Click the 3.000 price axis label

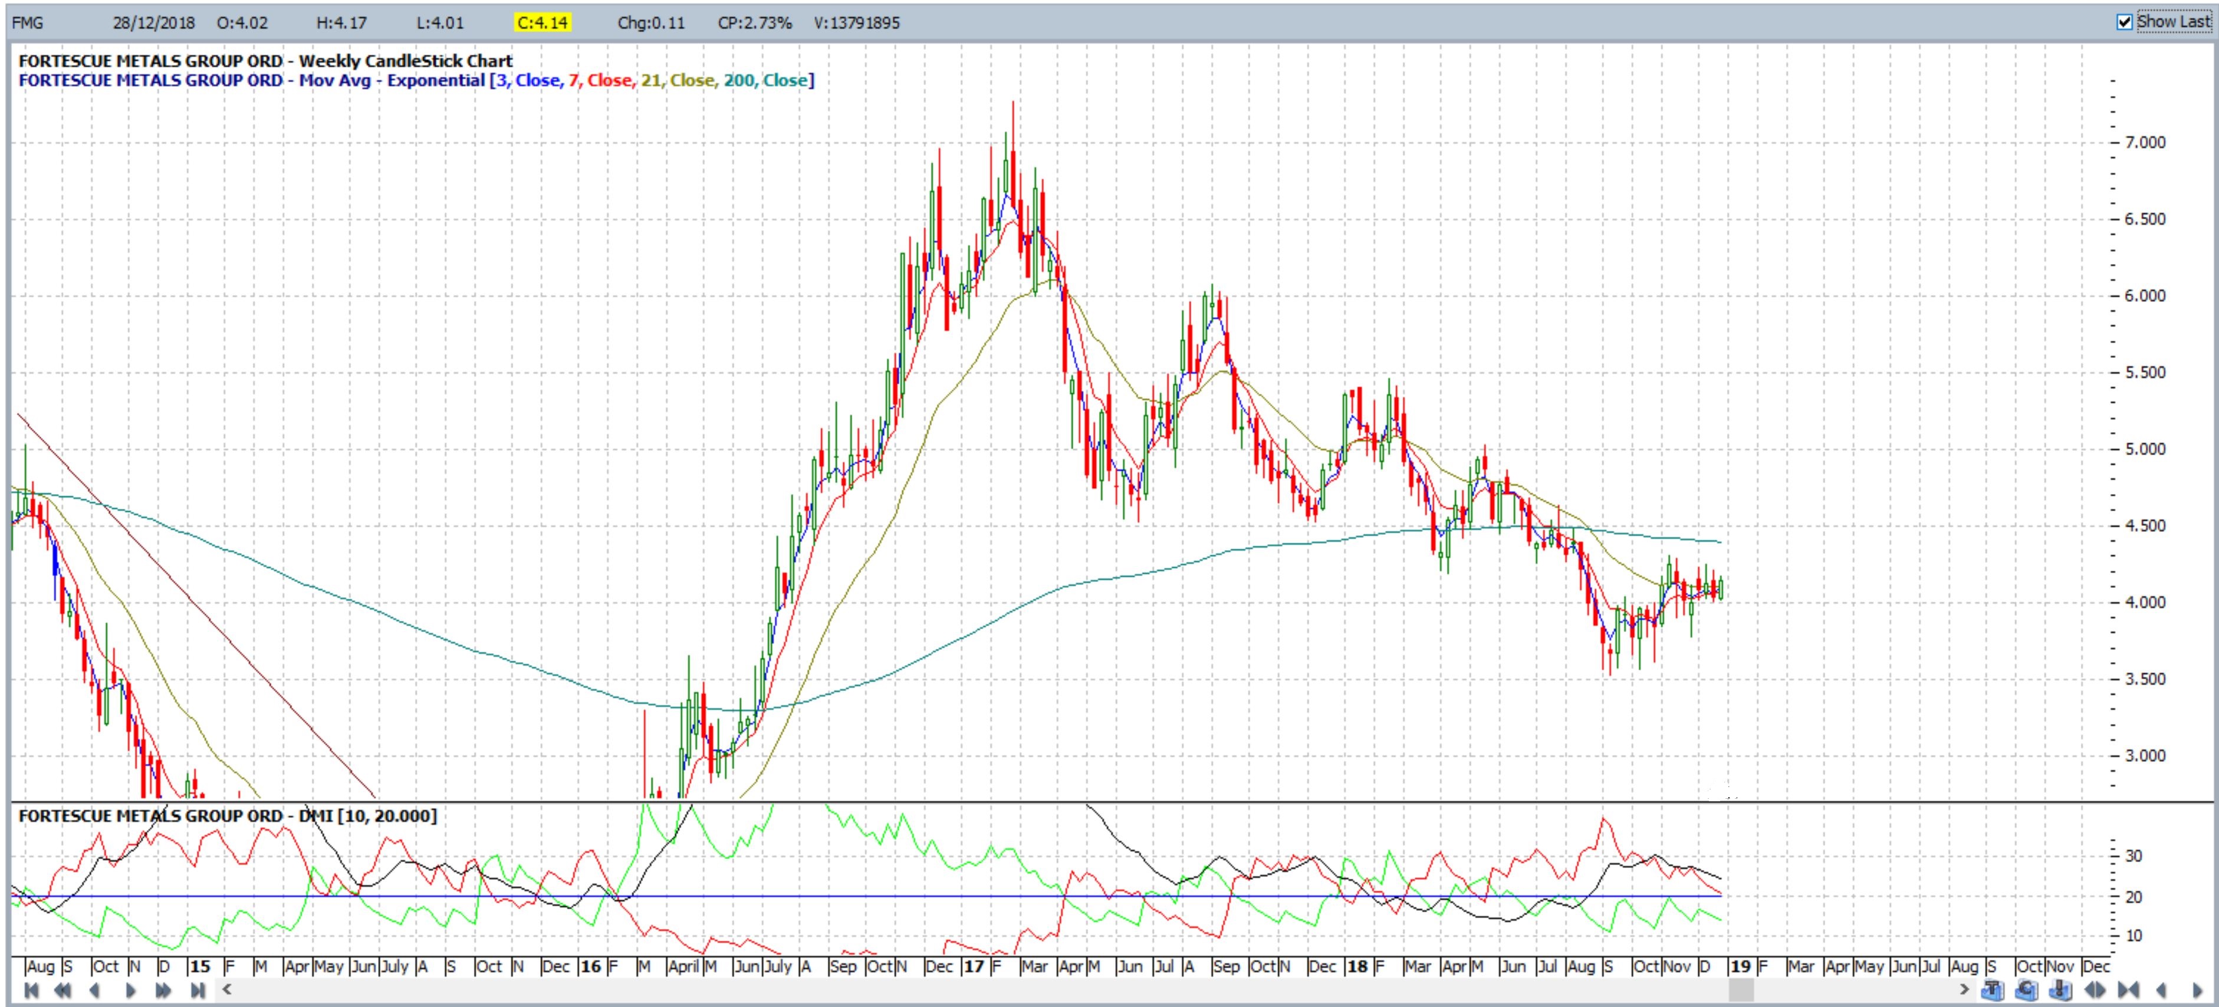2145,756
